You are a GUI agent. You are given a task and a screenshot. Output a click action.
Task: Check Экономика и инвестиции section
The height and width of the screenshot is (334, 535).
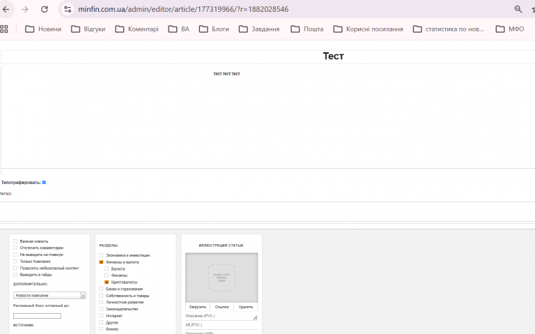101,255
